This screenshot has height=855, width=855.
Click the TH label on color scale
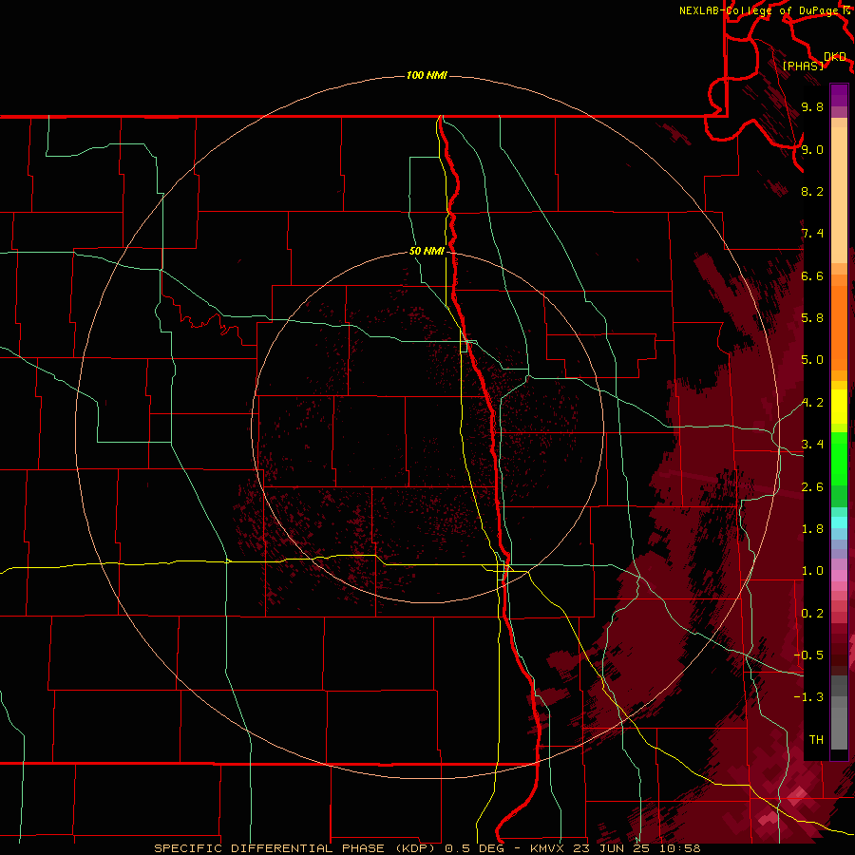[816, 740]
